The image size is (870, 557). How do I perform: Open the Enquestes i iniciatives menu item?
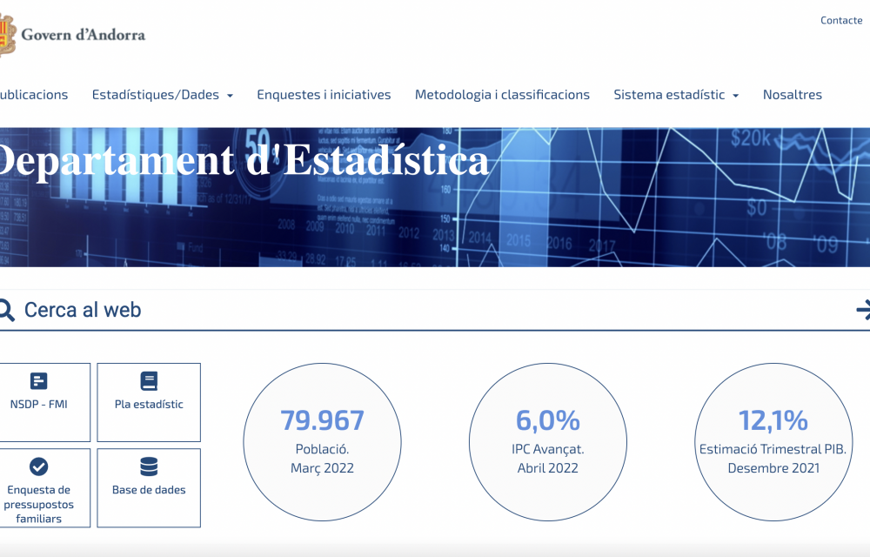(324, 95)
